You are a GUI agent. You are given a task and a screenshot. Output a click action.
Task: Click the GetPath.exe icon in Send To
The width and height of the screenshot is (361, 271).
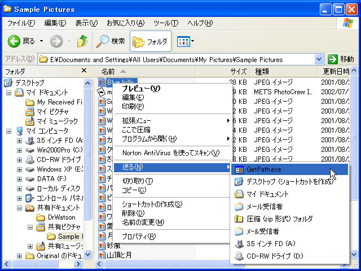click(239, 169)
